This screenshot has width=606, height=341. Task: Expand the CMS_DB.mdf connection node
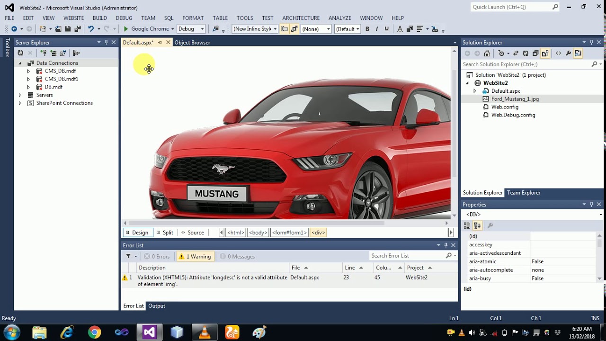click(28, 71)
